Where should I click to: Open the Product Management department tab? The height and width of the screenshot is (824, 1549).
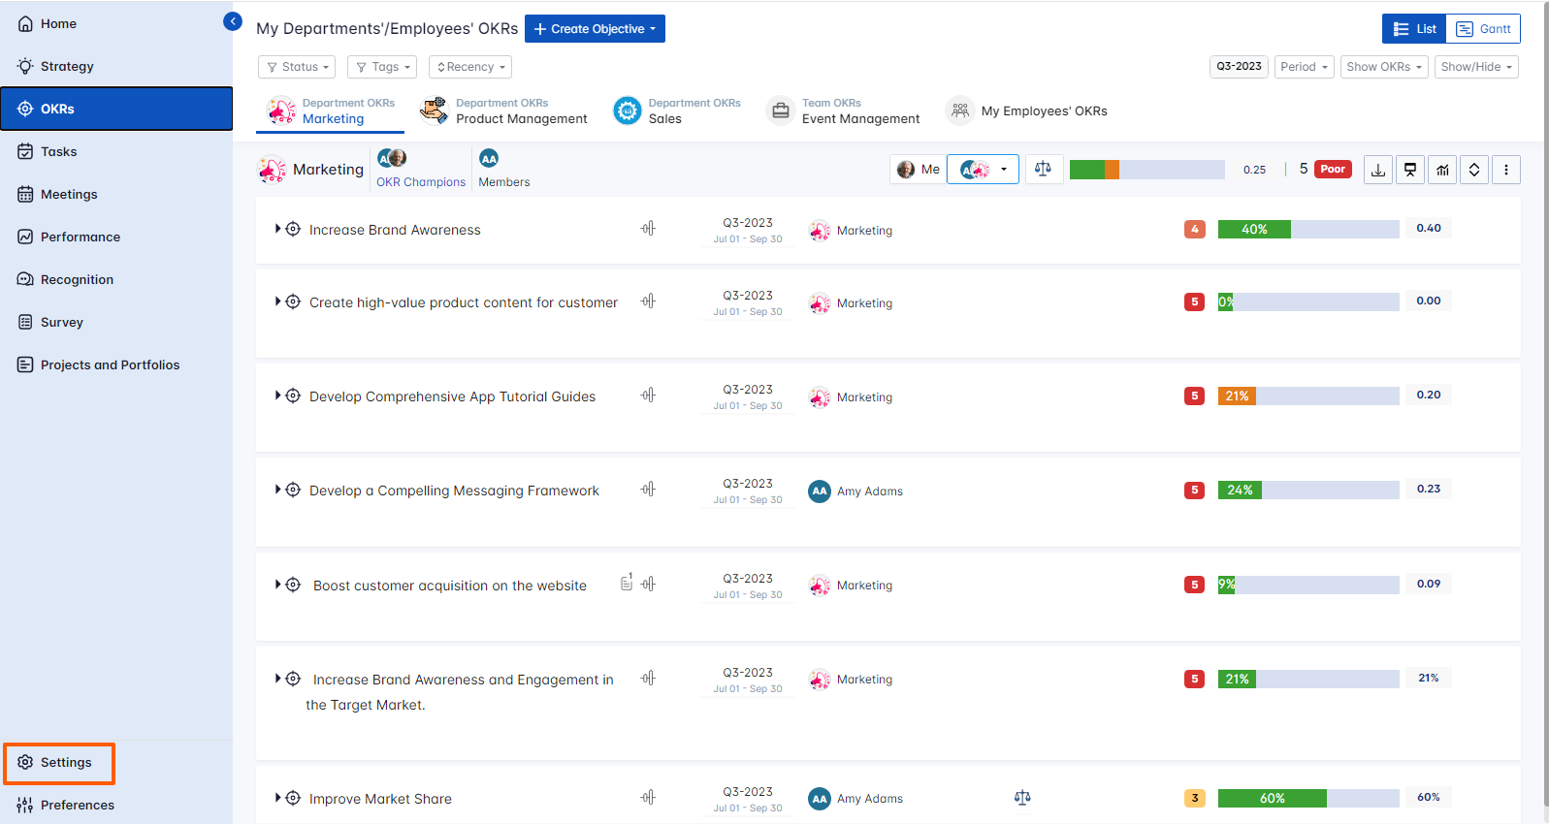pyautogui.click(x=504, y=111)
